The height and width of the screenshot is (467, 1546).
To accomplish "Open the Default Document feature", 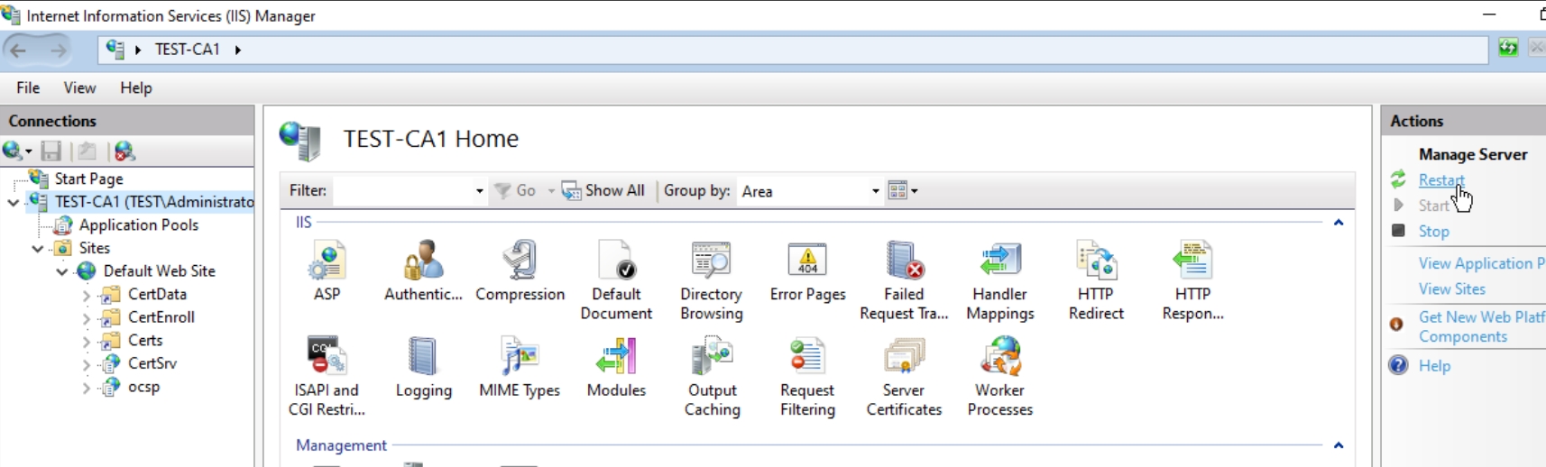I will point(616,280).
